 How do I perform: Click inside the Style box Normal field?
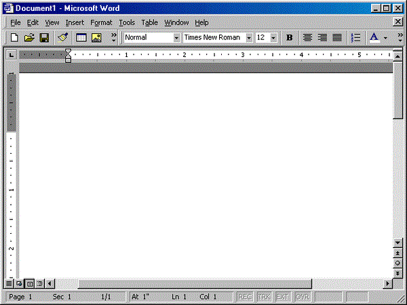pos(149,38)
